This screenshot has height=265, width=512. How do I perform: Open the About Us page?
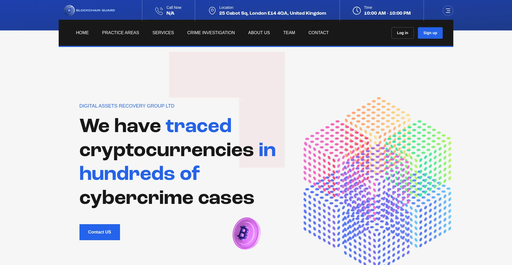pos(259,33)
